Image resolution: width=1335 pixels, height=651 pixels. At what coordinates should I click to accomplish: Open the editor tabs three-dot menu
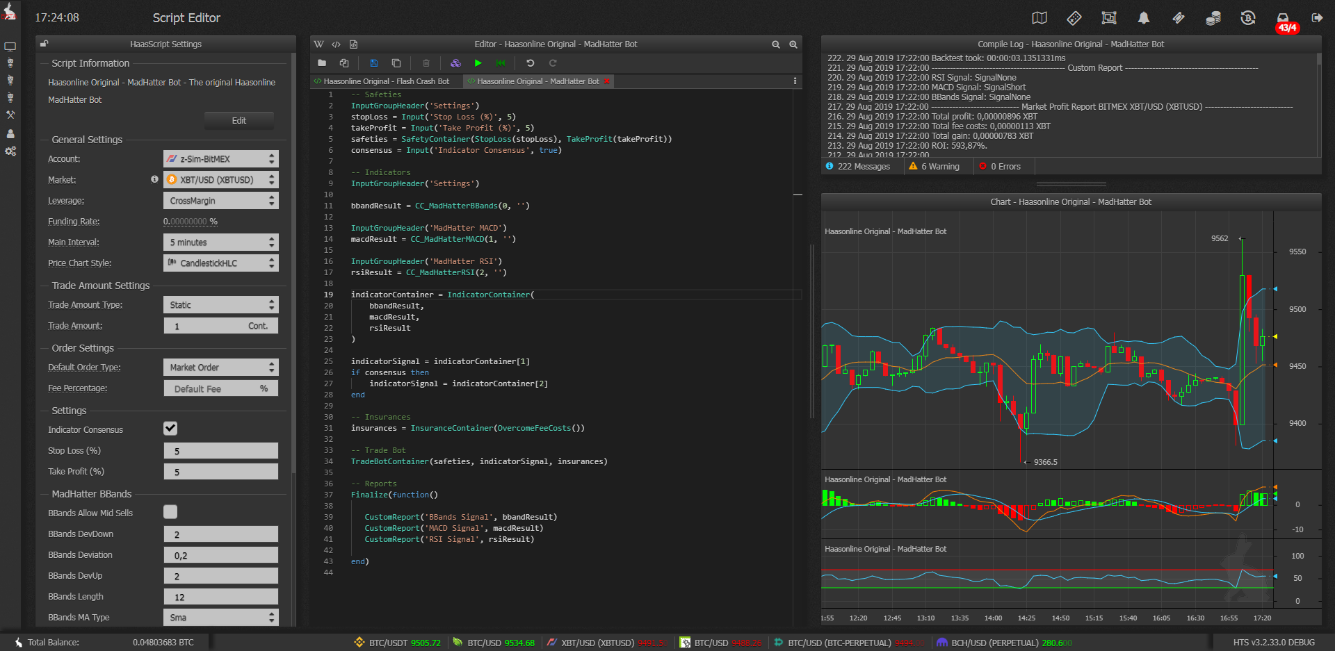795,81
